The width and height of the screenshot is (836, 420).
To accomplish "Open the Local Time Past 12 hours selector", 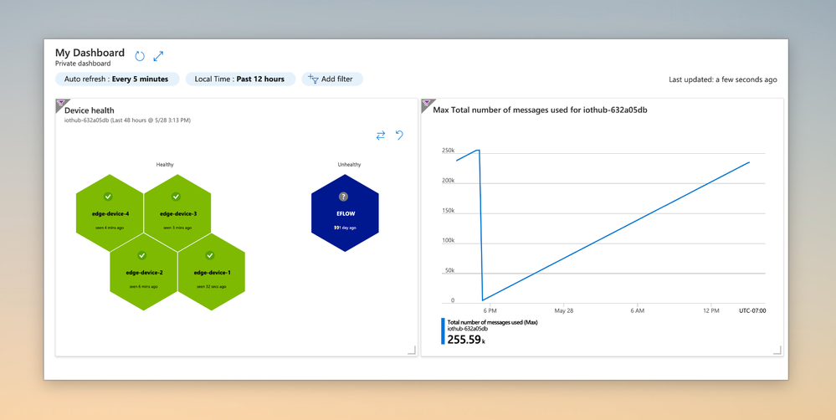I will (x=240, y=79).
